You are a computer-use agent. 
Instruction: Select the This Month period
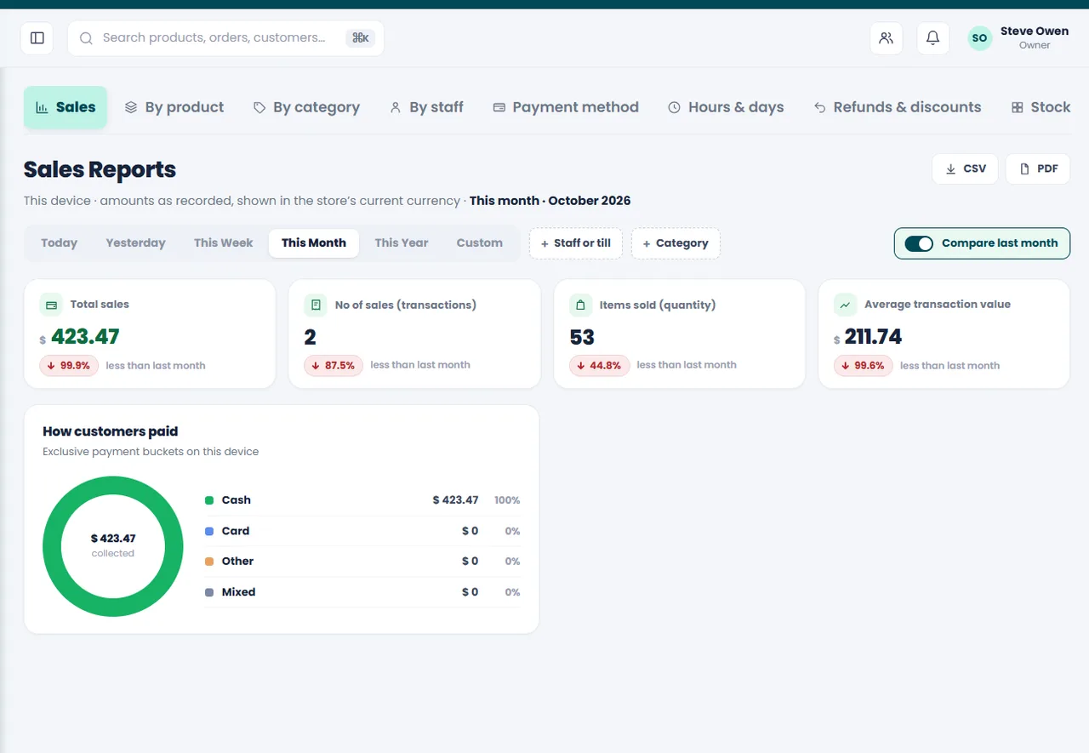[314, 243]
